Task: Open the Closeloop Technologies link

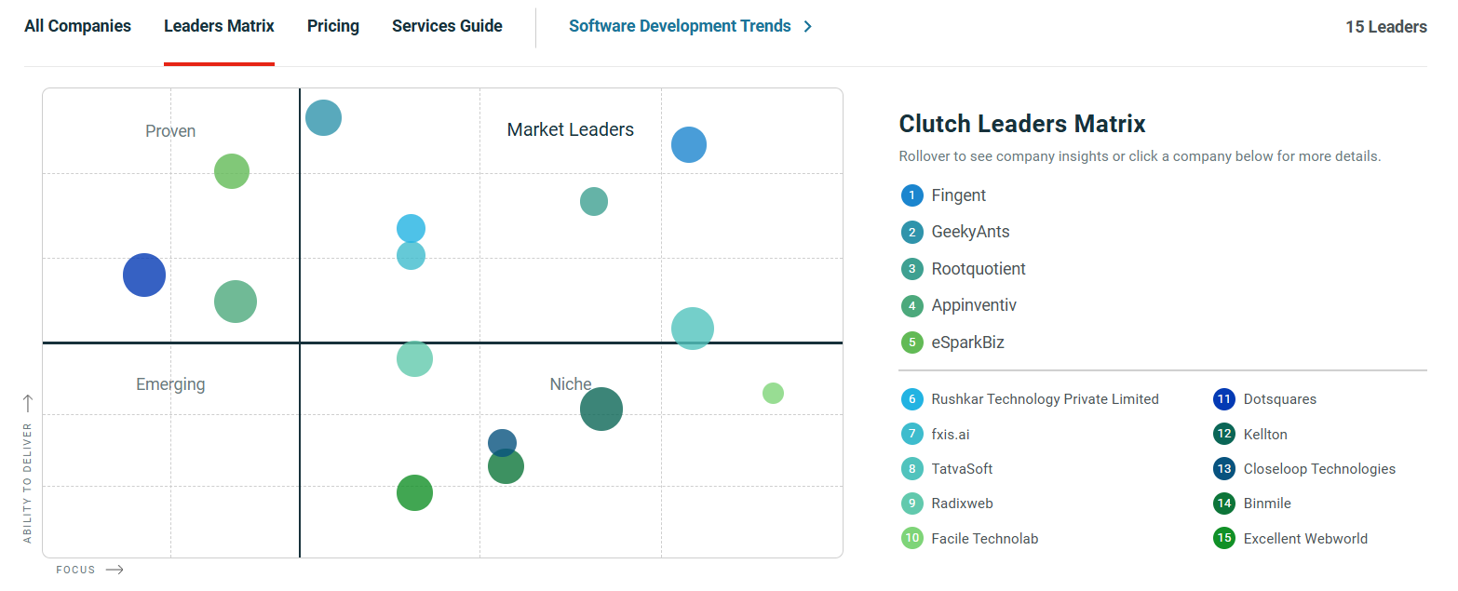Action: pyautogui.click(x=1319, y=468)
